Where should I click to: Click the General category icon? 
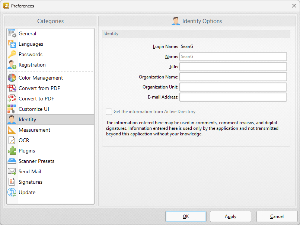12,33
